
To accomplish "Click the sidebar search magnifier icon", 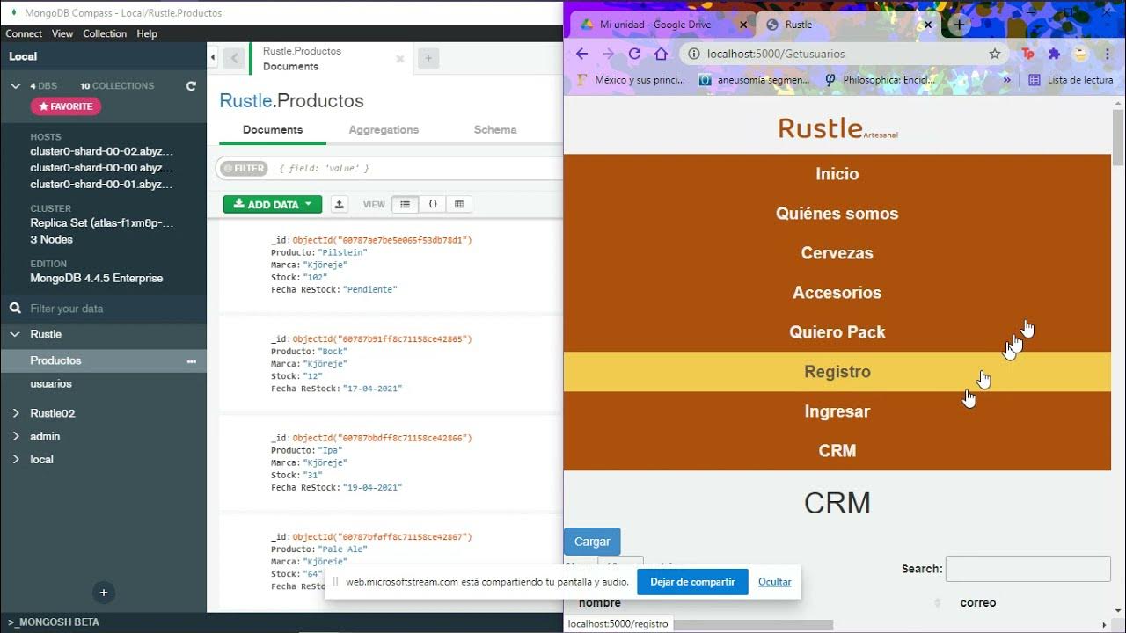I will 15,309.
